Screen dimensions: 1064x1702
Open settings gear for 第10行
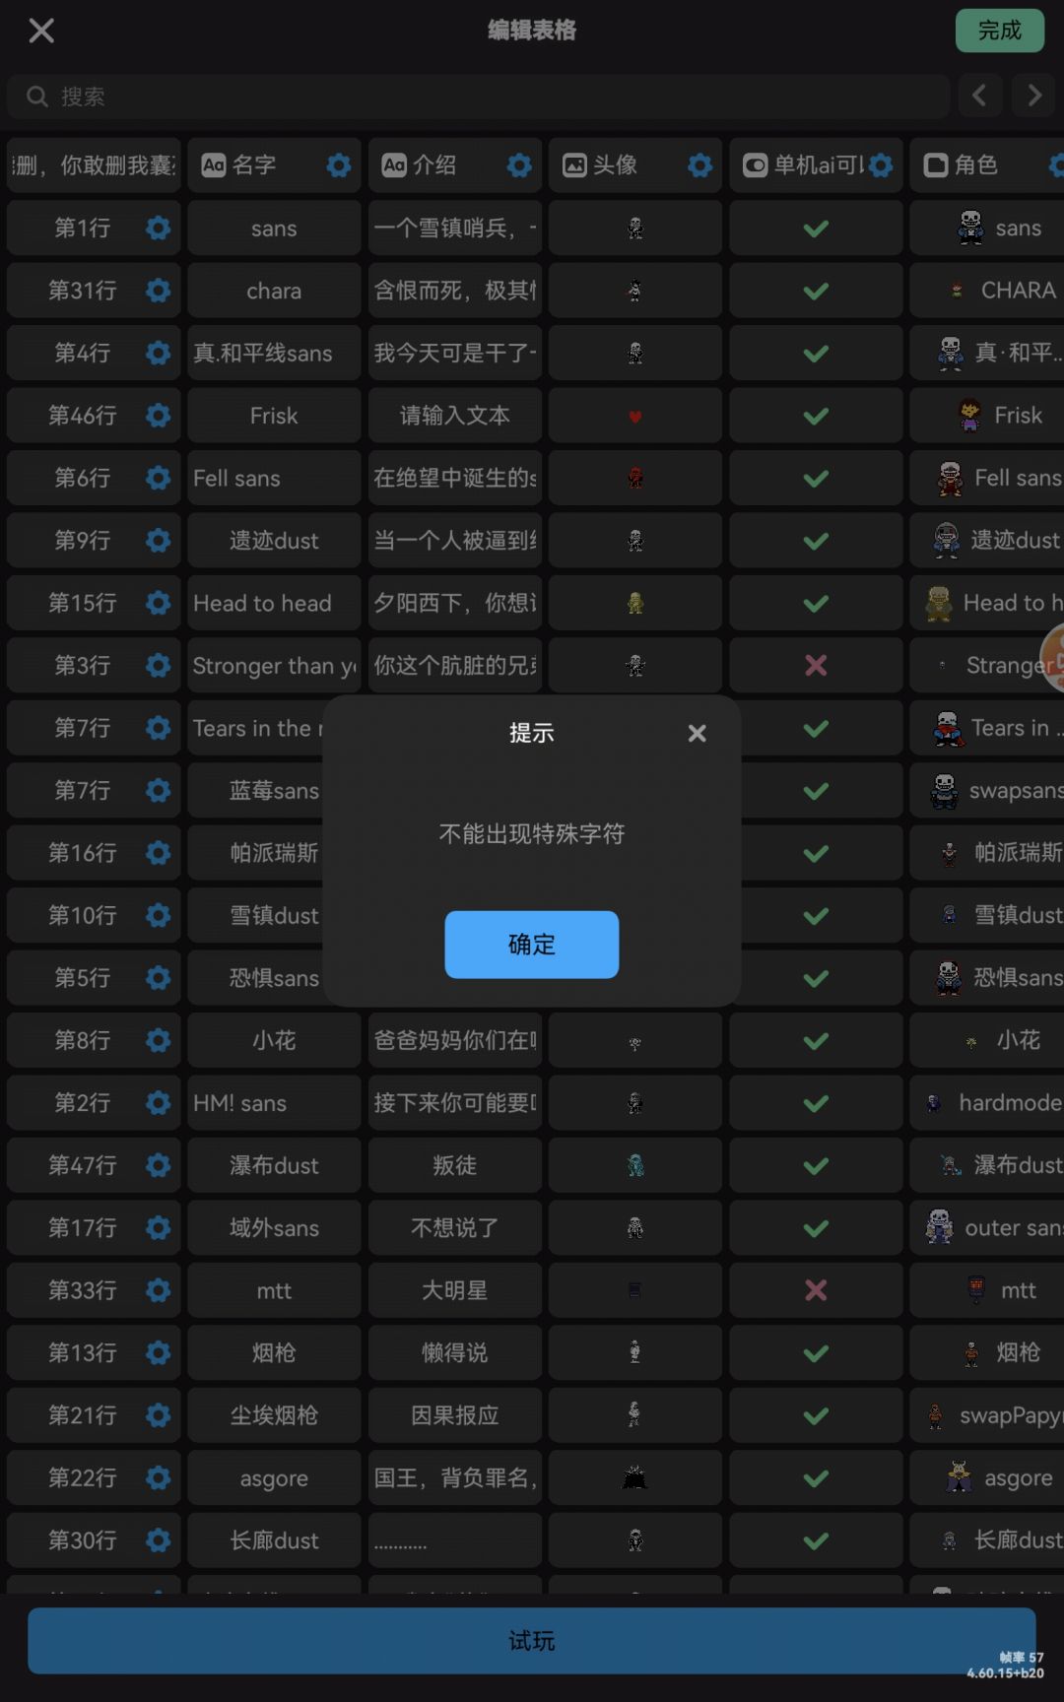[158, 915]
